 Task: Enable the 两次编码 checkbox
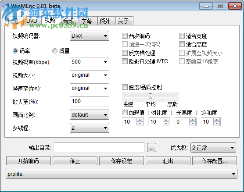tap(125, 36)
